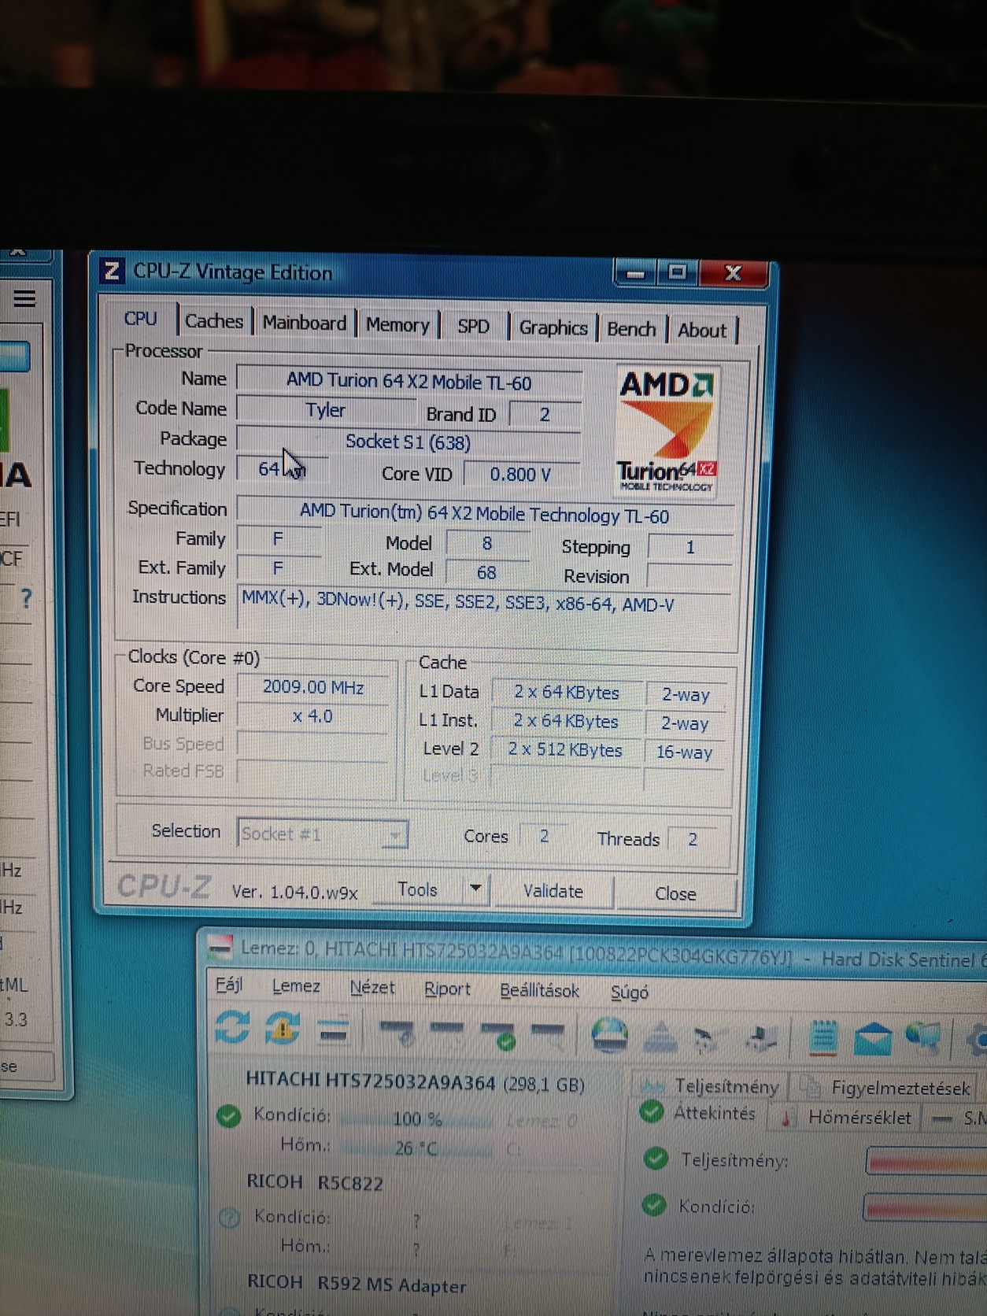Image resolution: width=987 pixels, height=1316 pixels.
Task: Open the About tab in CPU-Z
Action: [702, 331]
